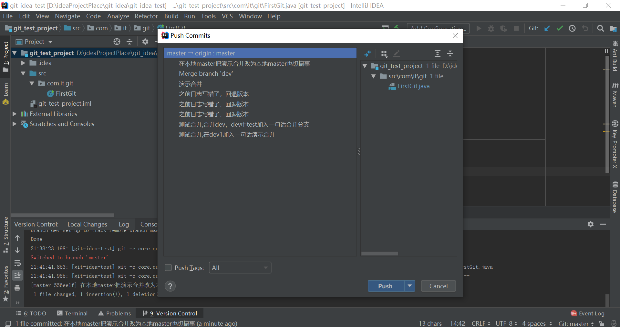Click scroll to end icon in console
Image resolution: width=620 pixels, height=327 pixels.
(x=17, y=275)
